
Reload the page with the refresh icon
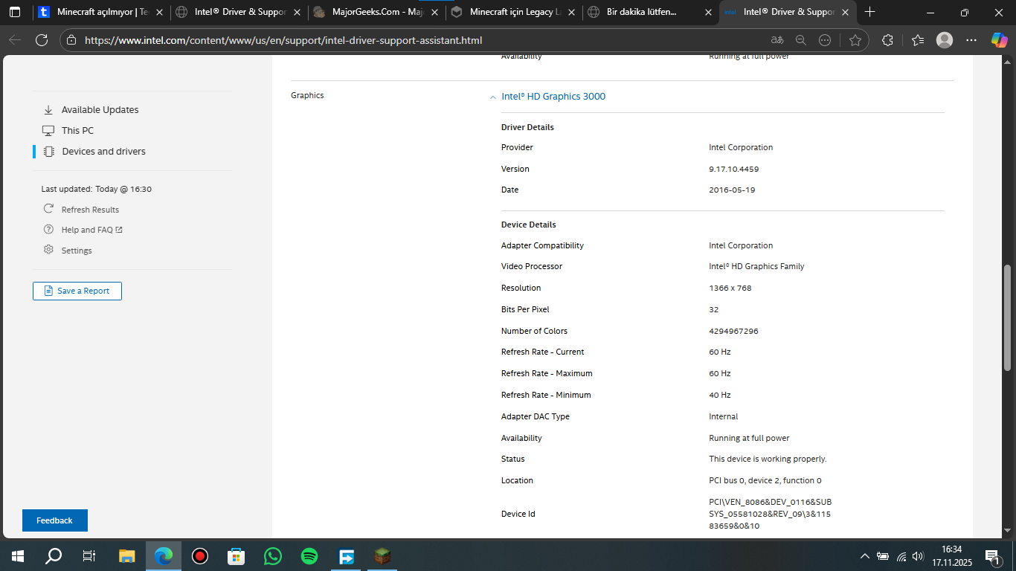[42, 40]
